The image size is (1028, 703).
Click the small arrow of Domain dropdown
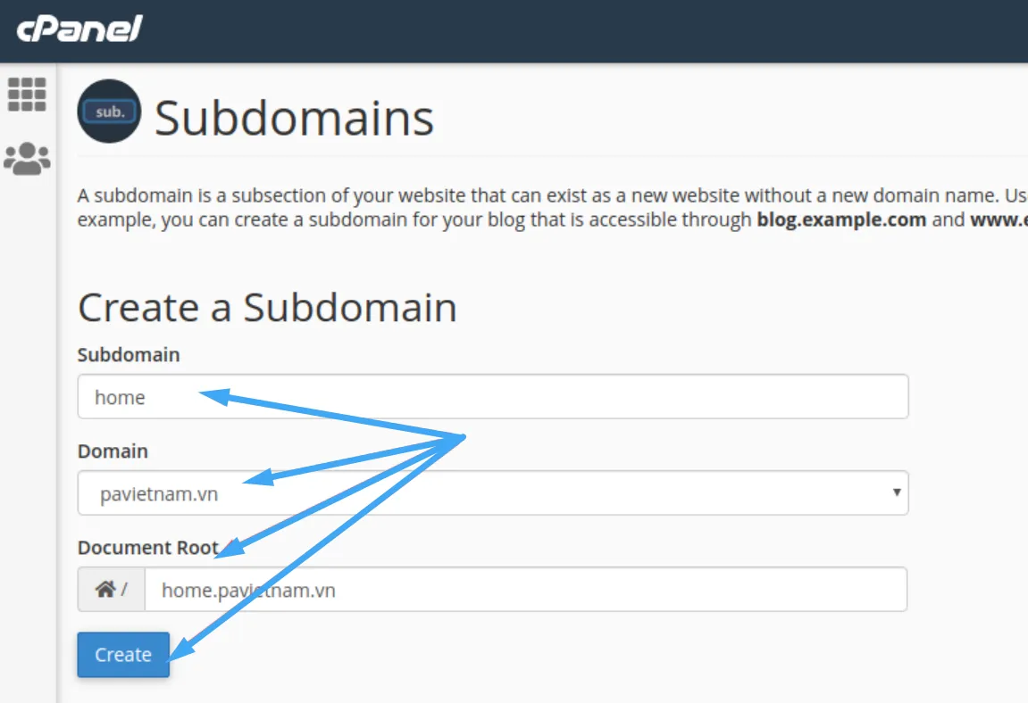(x=896, y=492)
